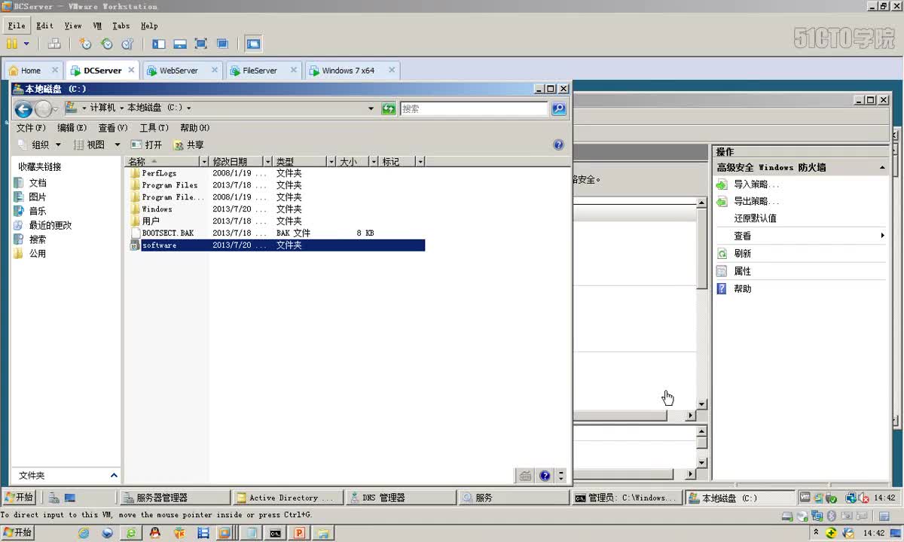Image resolution: width=904 pixels, height=542 pixels.
Task: Open the VMware View menu
Action: click(x=73, y=26)
